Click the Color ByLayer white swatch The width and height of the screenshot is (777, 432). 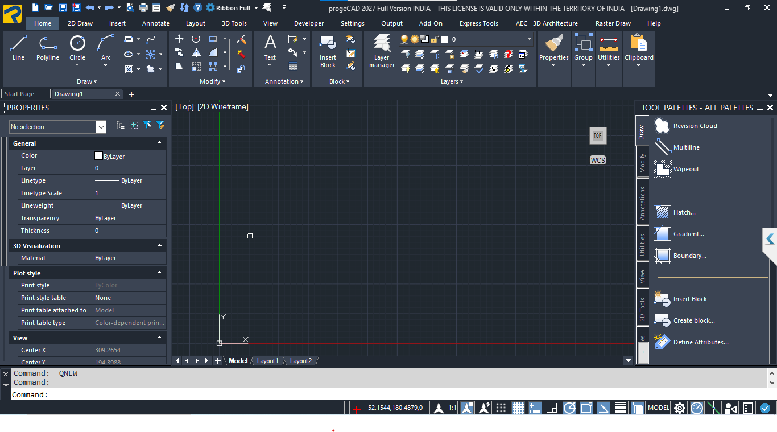coord(98,156)
